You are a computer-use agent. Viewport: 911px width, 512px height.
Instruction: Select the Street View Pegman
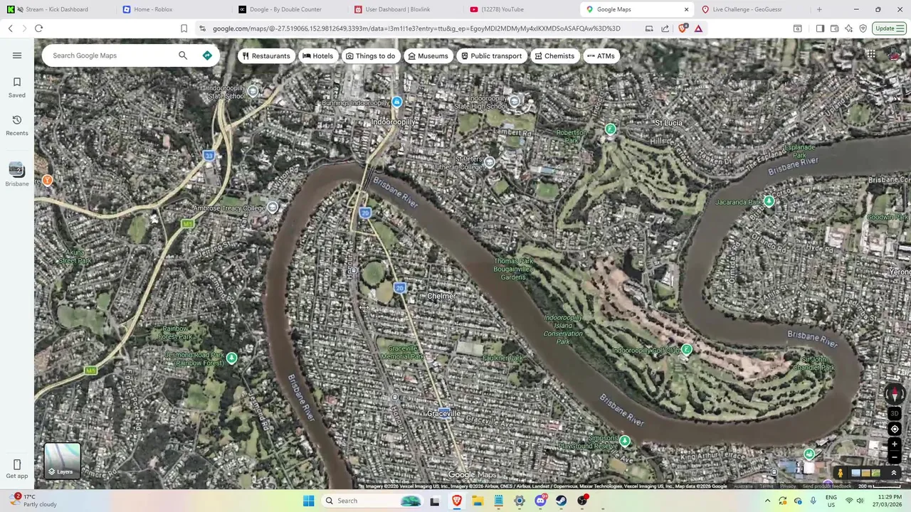click(x=840, y=473)
